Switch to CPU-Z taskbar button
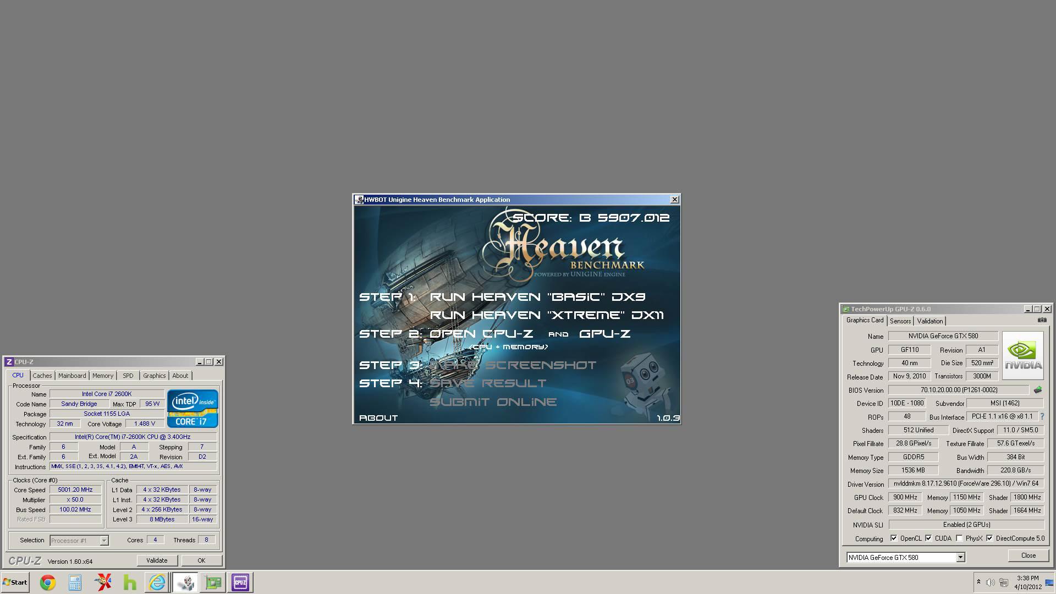 240,582
